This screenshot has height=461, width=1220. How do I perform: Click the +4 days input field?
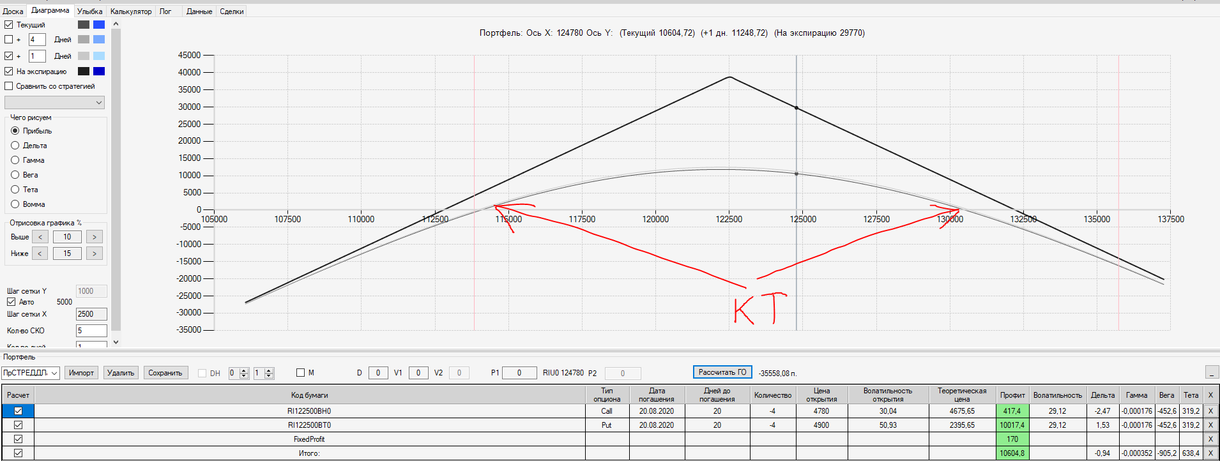pos(37,40)
